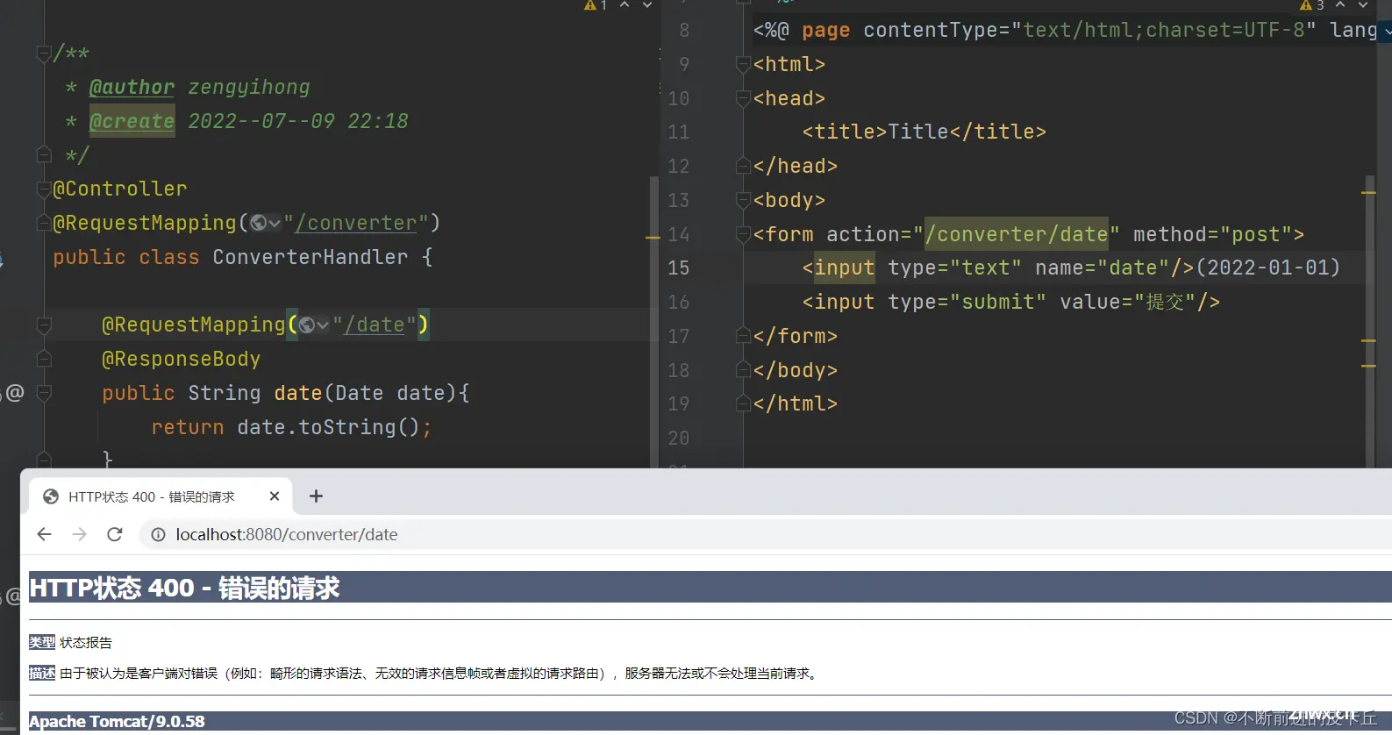Click the "/date" link in RequestMapping
The width and height of the screenshot is (1392, 735).
(375, 325)
